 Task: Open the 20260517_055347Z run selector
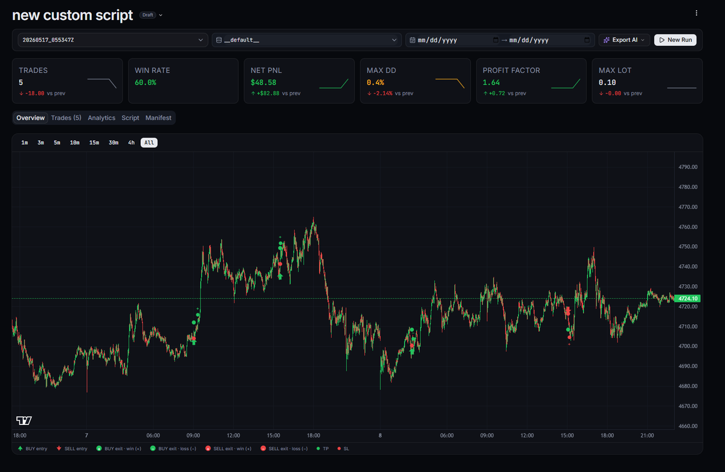point(112,40)
